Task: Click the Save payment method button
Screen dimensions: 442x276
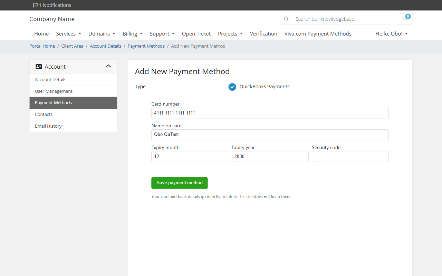Action: pyautogui.click(x=180, y=183)
